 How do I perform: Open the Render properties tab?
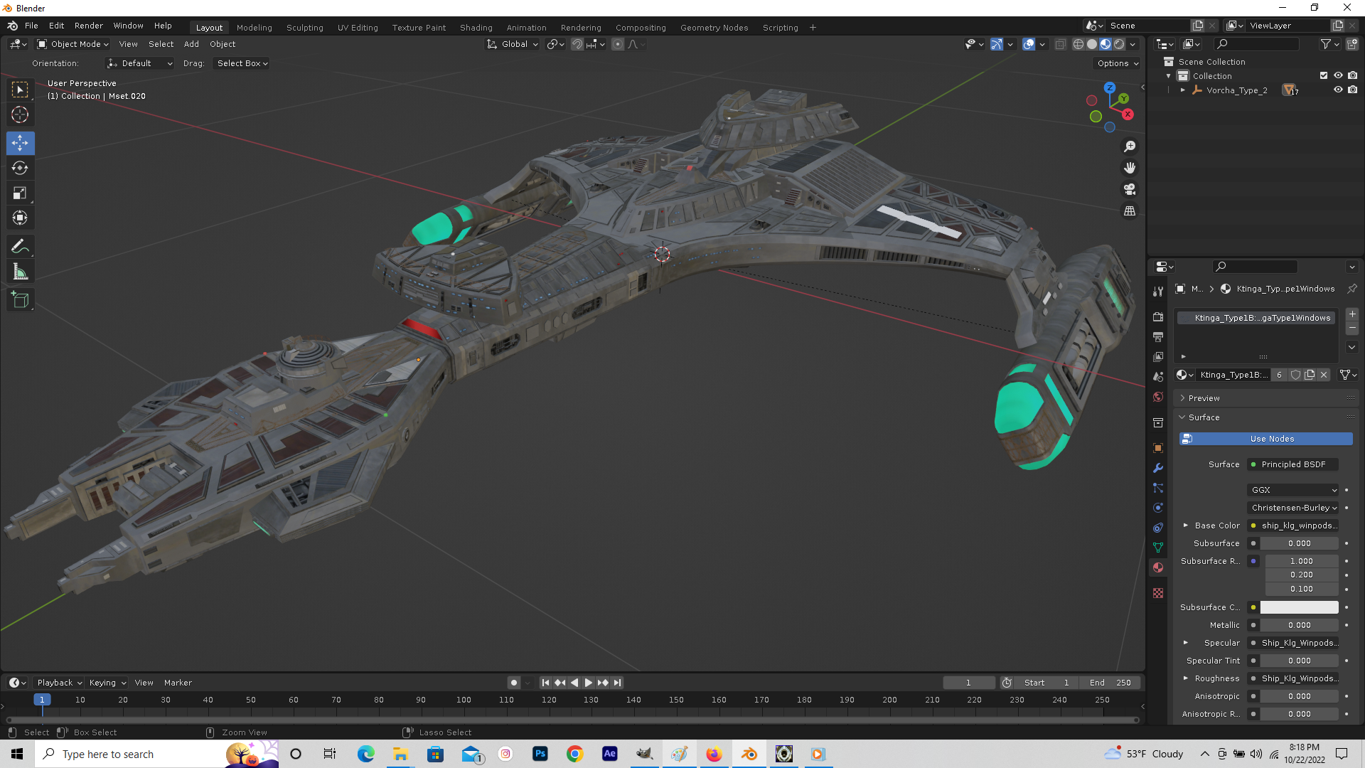(1158, 316)
